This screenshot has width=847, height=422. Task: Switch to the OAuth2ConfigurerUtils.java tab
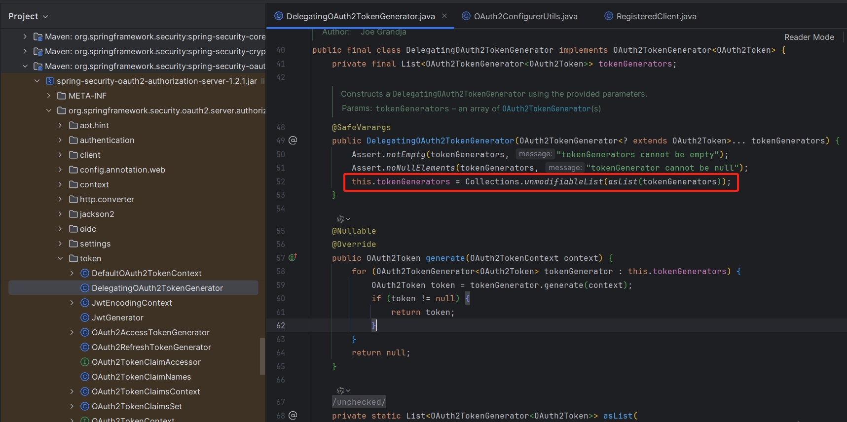(x=525, y=16)
